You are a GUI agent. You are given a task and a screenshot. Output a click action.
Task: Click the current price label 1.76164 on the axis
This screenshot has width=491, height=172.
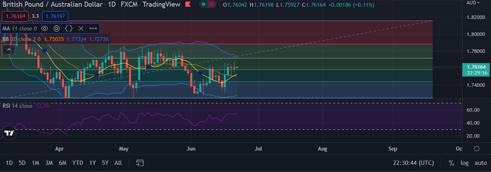pos(476,67)
